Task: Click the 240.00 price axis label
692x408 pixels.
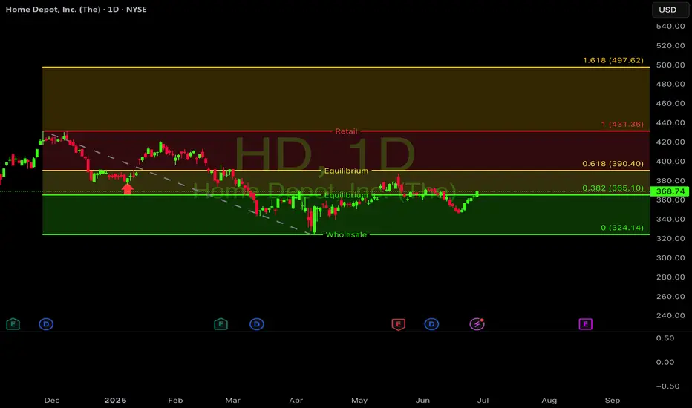Action: 670,316
